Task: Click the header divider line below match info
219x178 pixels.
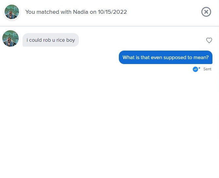Action: pos(109,26)
